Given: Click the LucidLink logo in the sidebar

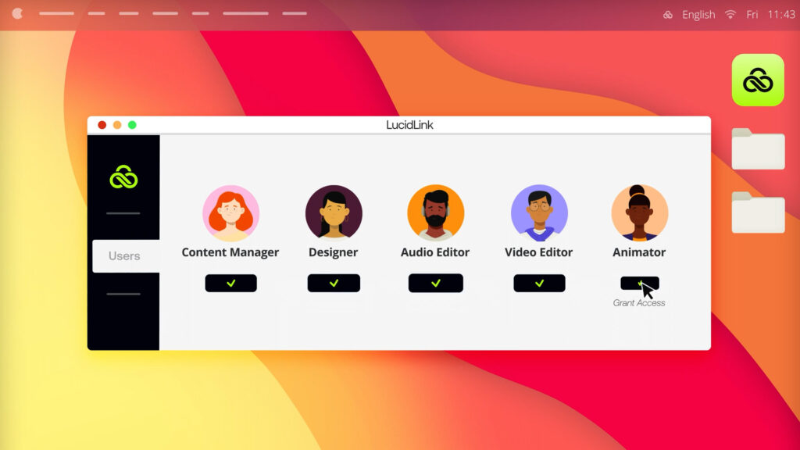Looking at the screenshot, I should (x=124, y=176).
